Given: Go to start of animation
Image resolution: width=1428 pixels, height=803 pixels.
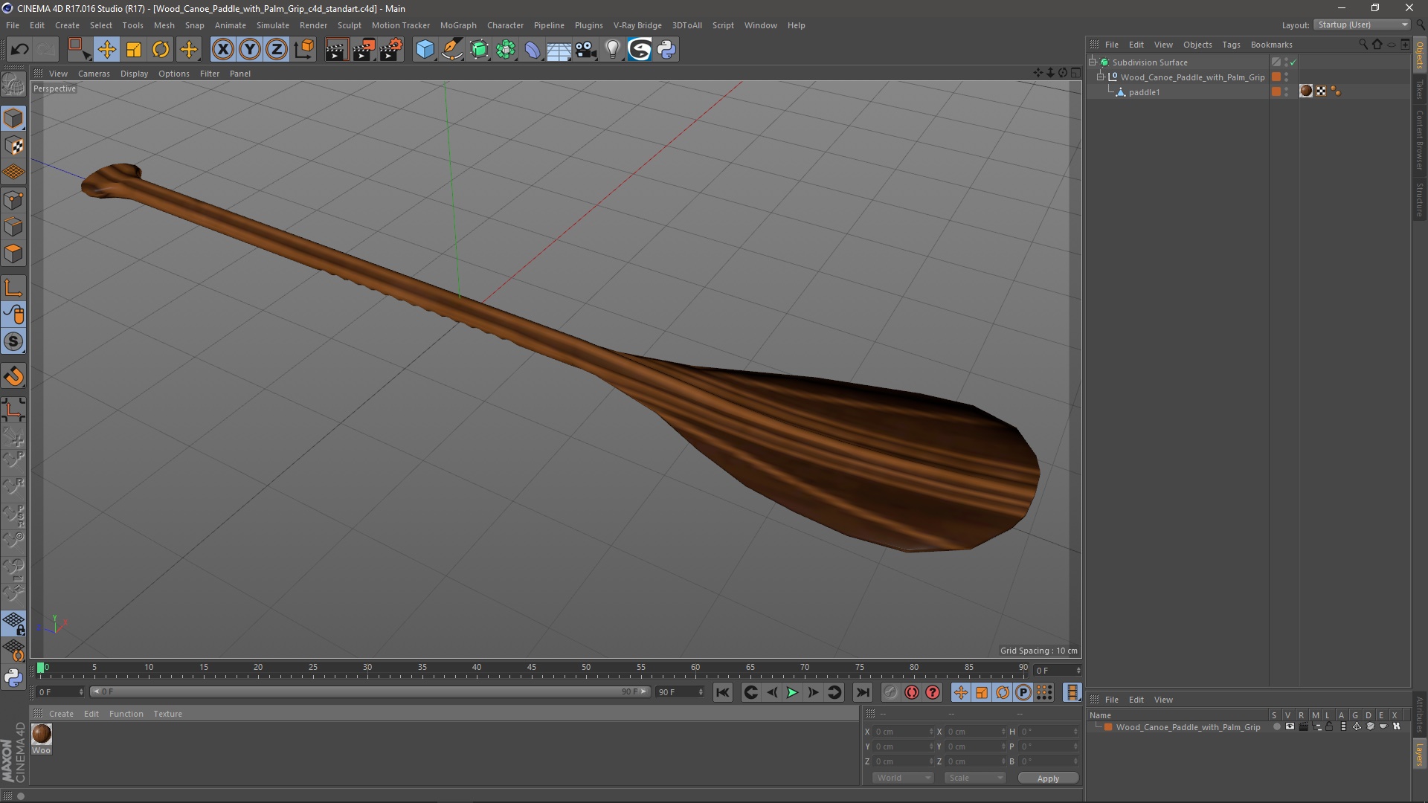Looking at the screenshot, I should tap(723, 692).
